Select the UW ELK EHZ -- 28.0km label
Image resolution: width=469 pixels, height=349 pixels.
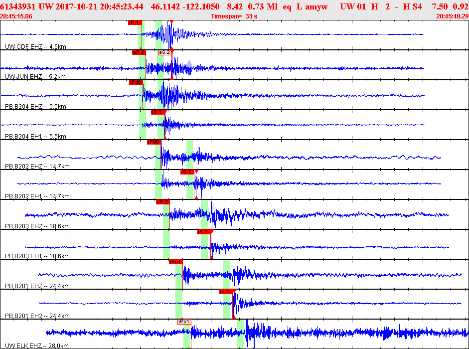click(x=37, y=346)
